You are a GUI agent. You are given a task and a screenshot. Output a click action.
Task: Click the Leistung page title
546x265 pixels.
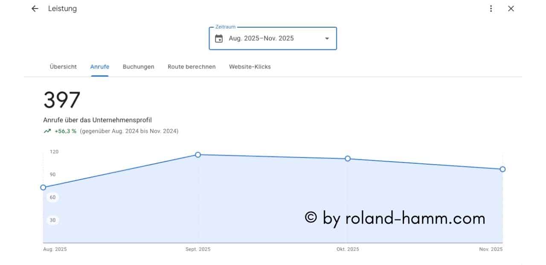coord(62,9)
